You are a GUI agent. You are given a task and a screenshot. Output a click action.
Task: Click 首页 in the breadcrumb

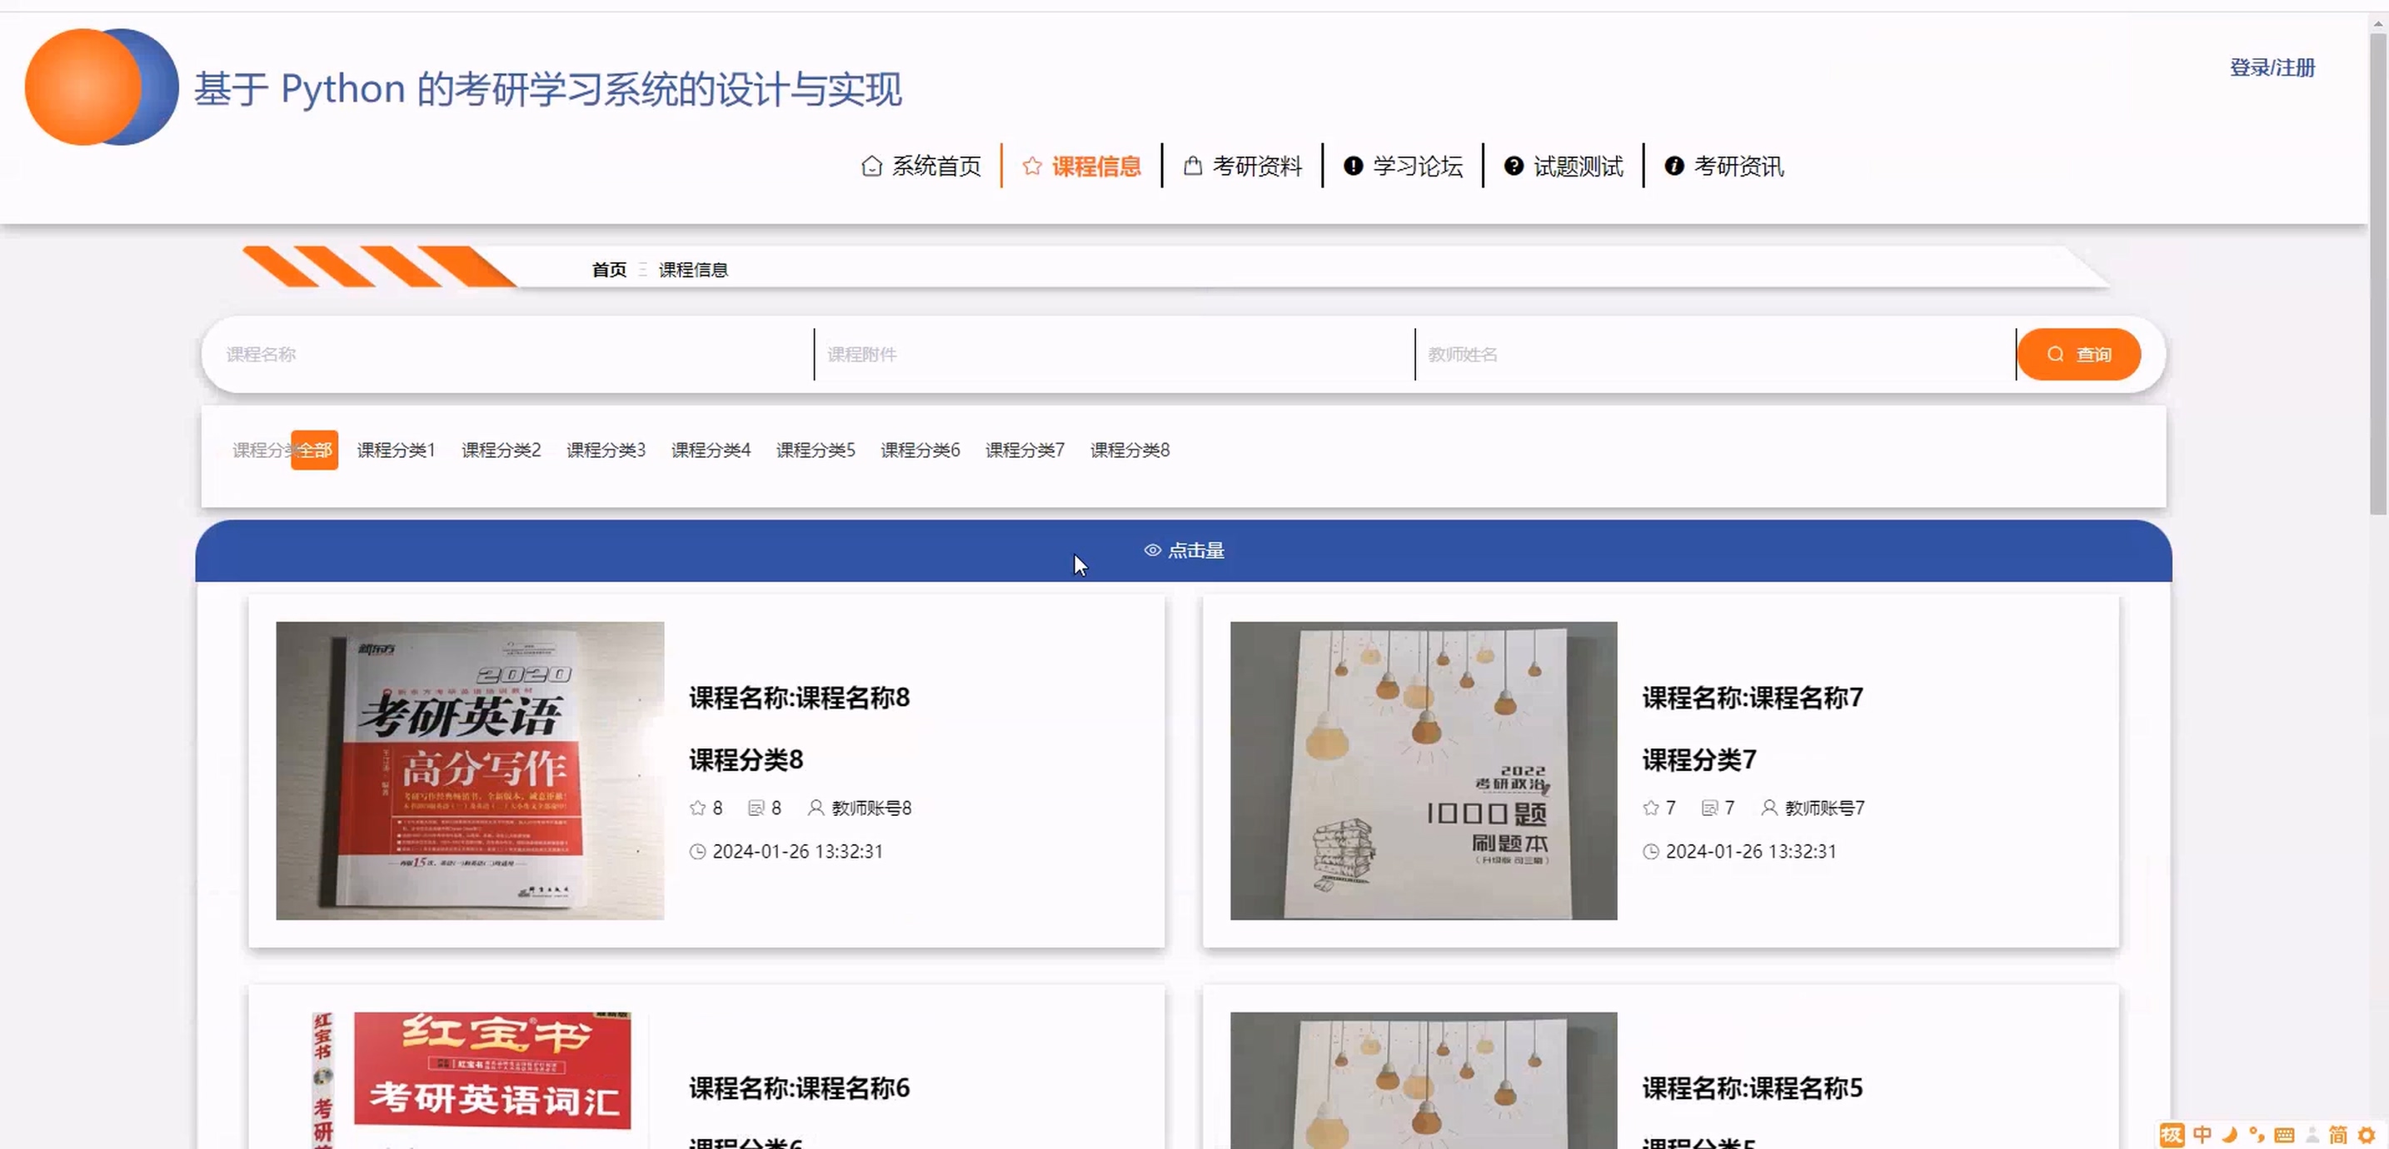609,270
